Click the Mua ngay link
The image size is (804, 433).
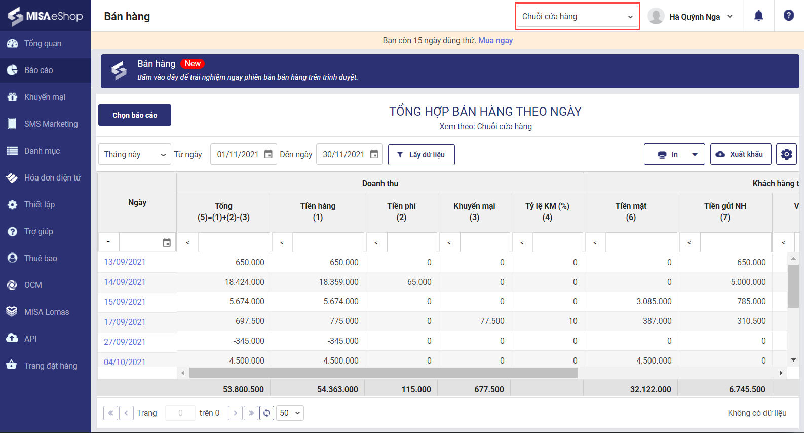tap(495, 40)
